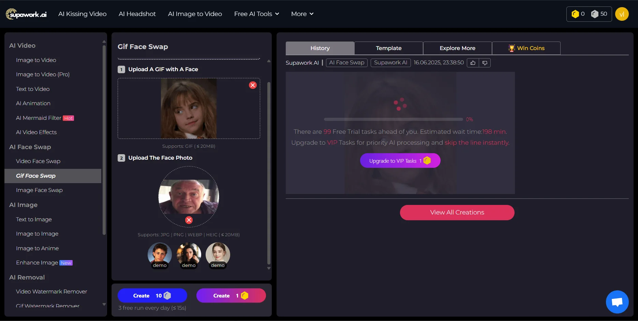Click the upload panel's up scroll arrow
Image resolution: width=638 pixels, height=321 pixels.
(269, 61)
